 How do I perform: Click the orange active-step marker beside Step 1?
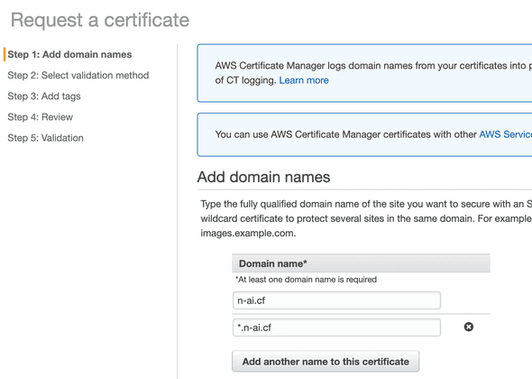click(x=5, y=54)
